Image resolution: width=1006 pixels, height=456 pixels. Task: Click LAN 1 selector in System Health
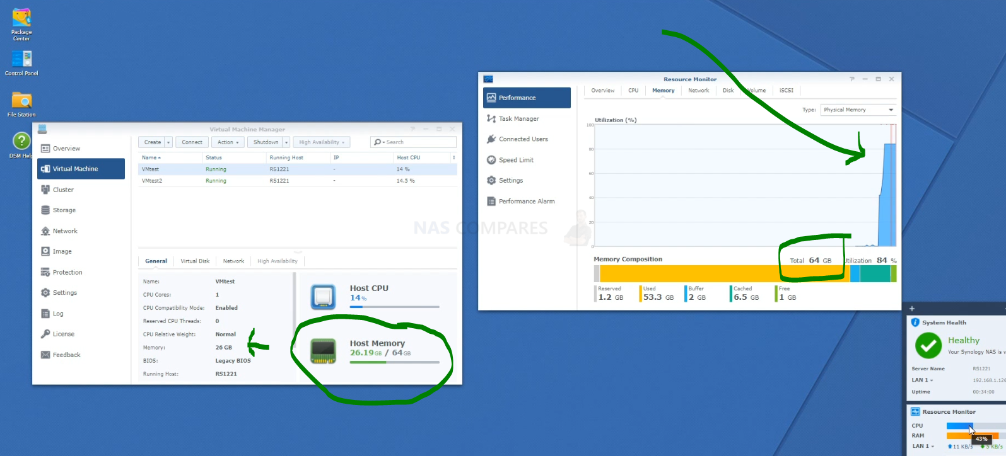click(922, 380)
